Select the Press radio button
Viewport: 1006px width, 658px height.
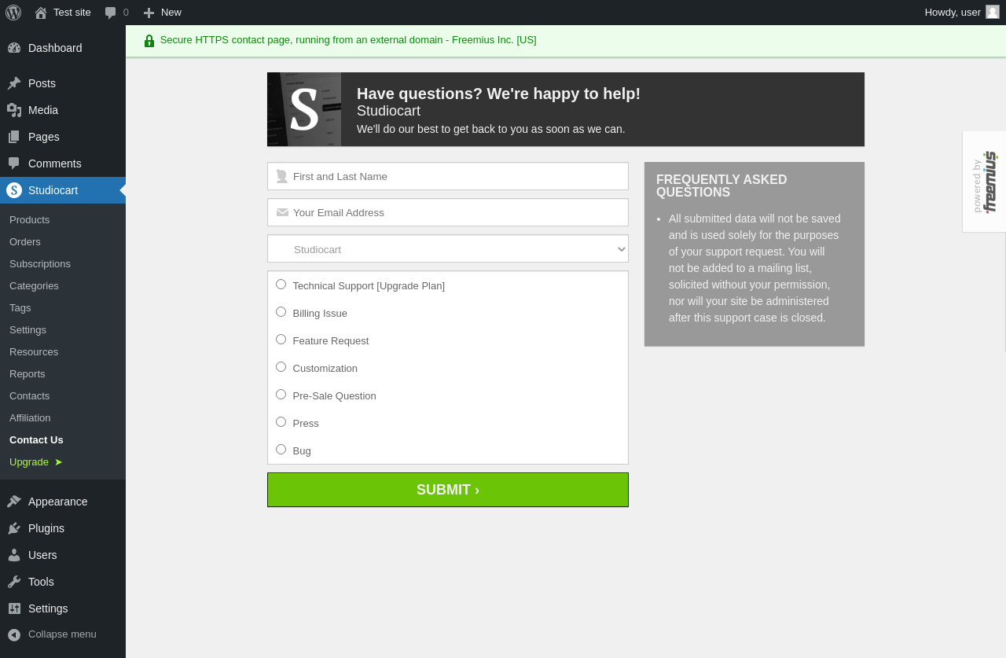tap(281, 422)
